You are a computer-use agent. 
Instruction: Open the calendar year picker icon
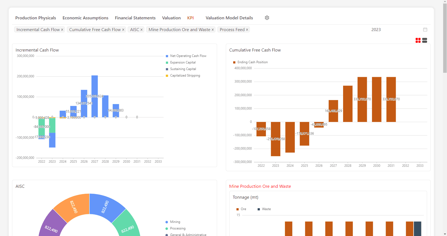[425, 29]
